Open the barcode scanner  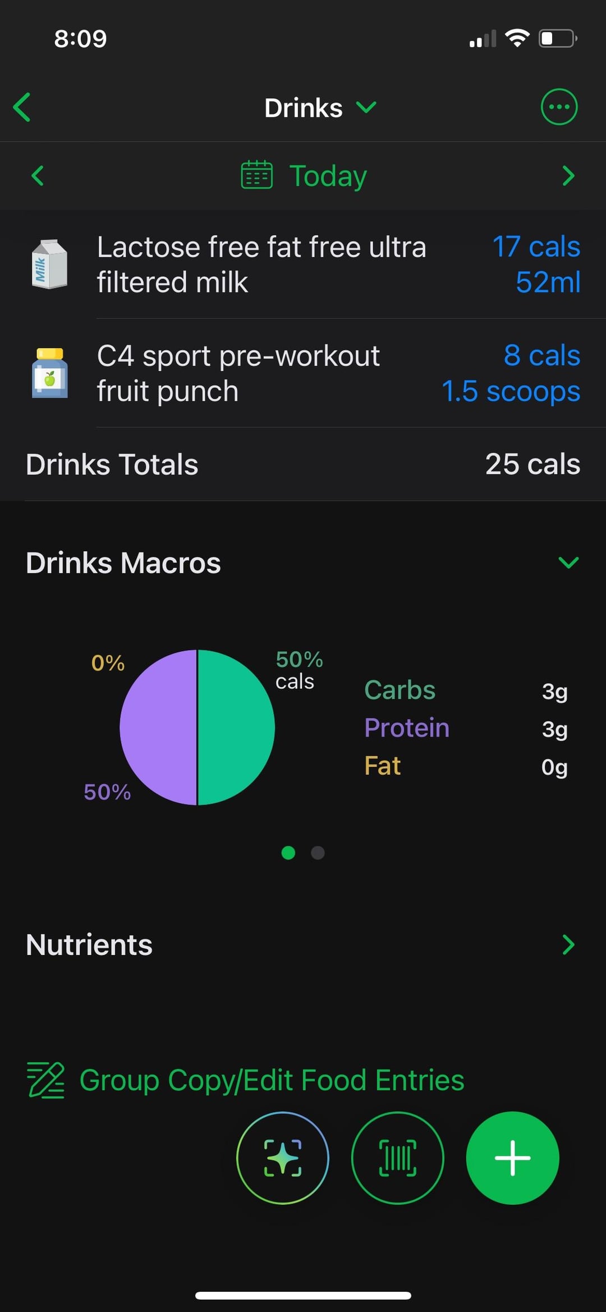click(x=397, y=1158)
